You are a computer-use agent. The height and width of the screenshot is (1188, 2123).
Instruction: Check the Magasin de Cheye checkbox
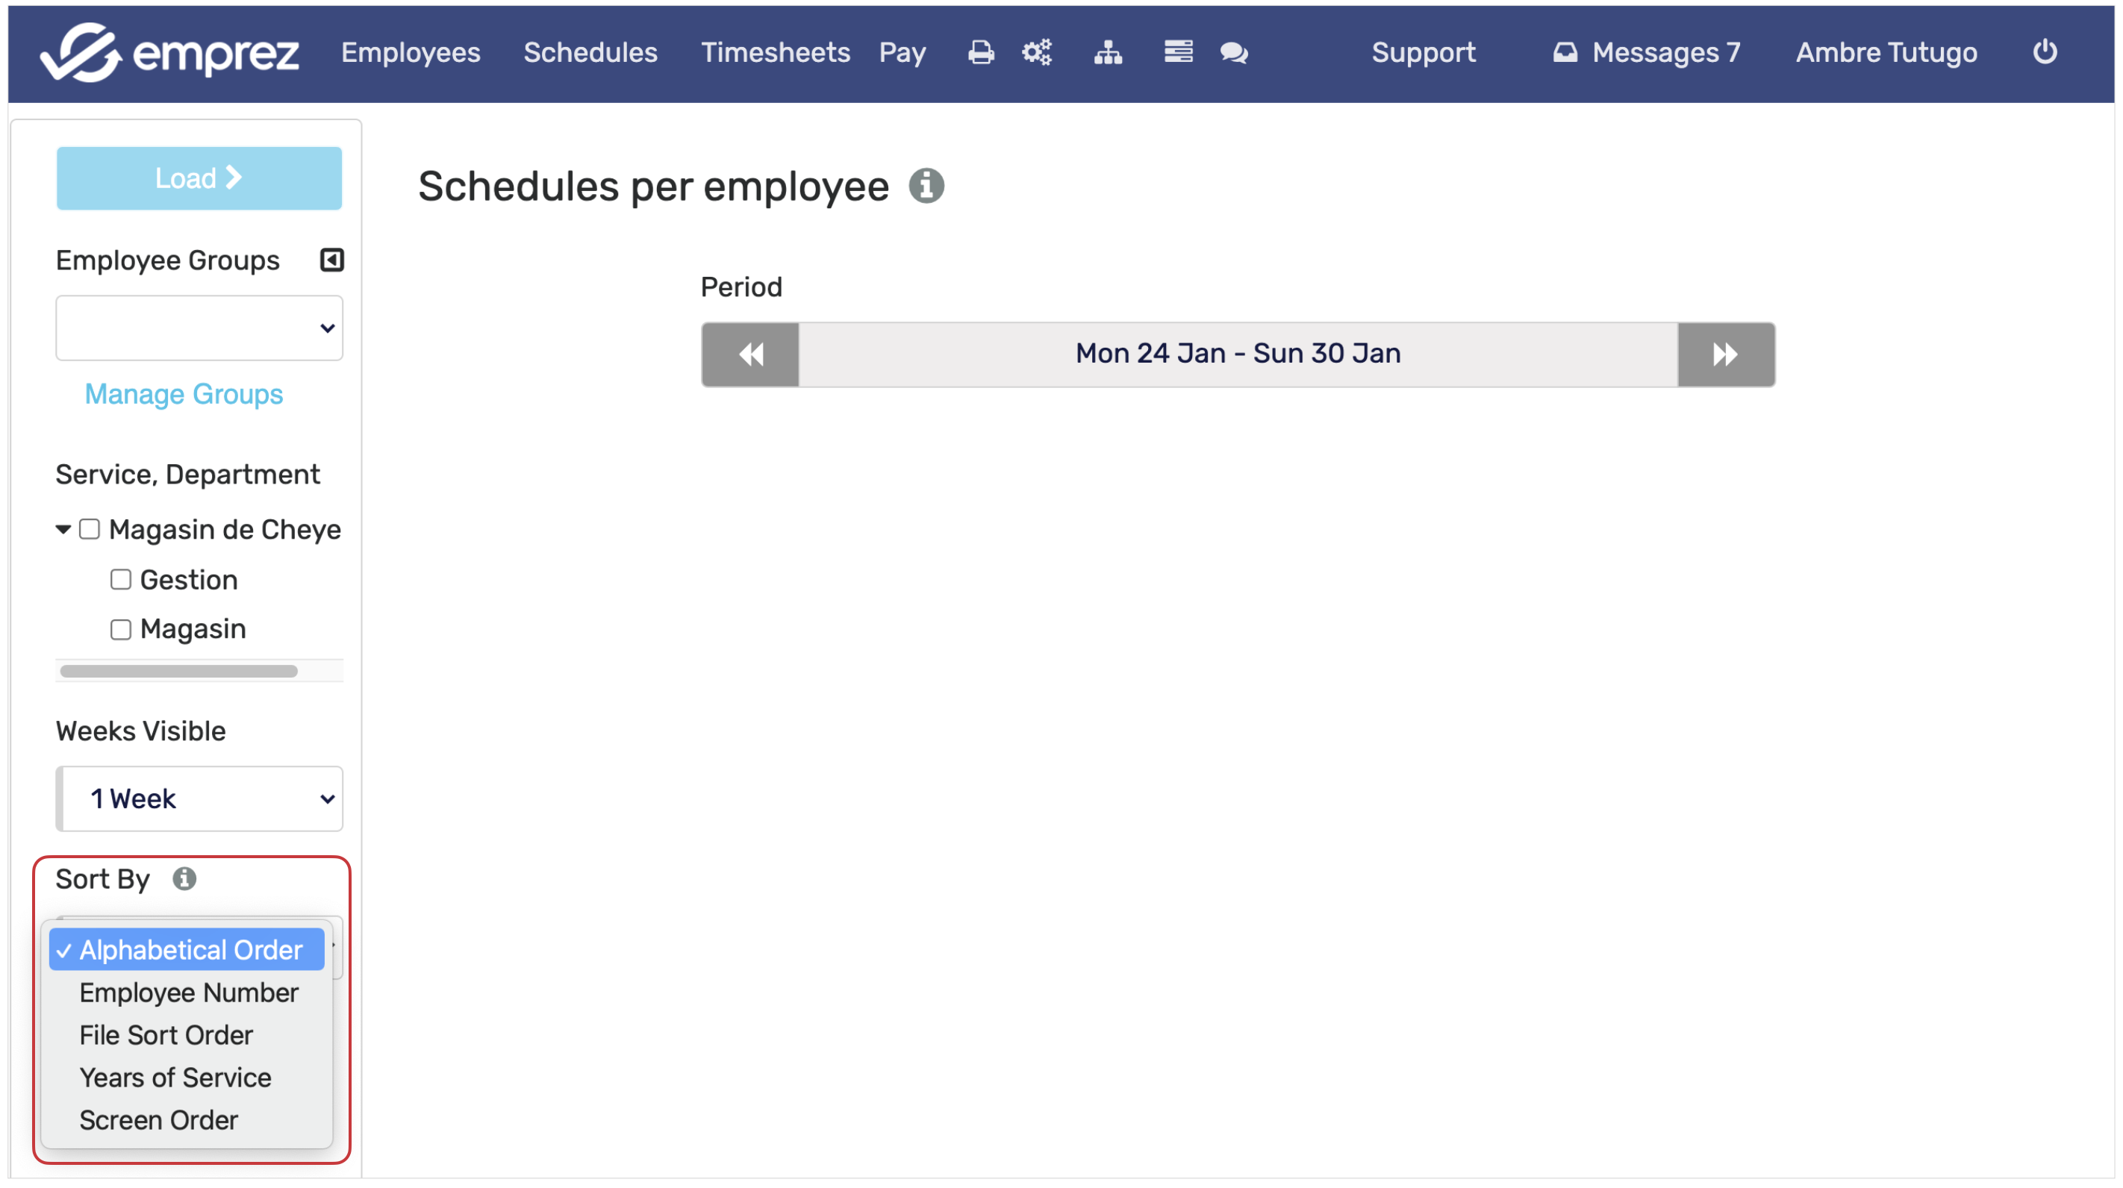(89, 530)
